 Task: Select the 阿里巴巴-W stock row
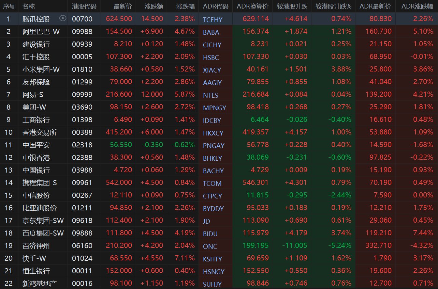[41, 32]
